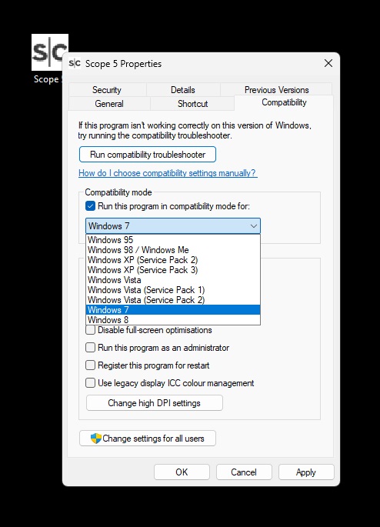
Task: Collapse the Windows 7 compatibility dropdown arrow
Action: 254,226
